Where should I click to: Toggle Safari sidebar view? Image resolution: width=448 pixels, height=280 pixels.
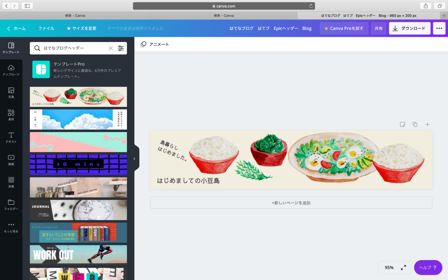[x=27, y=6]
